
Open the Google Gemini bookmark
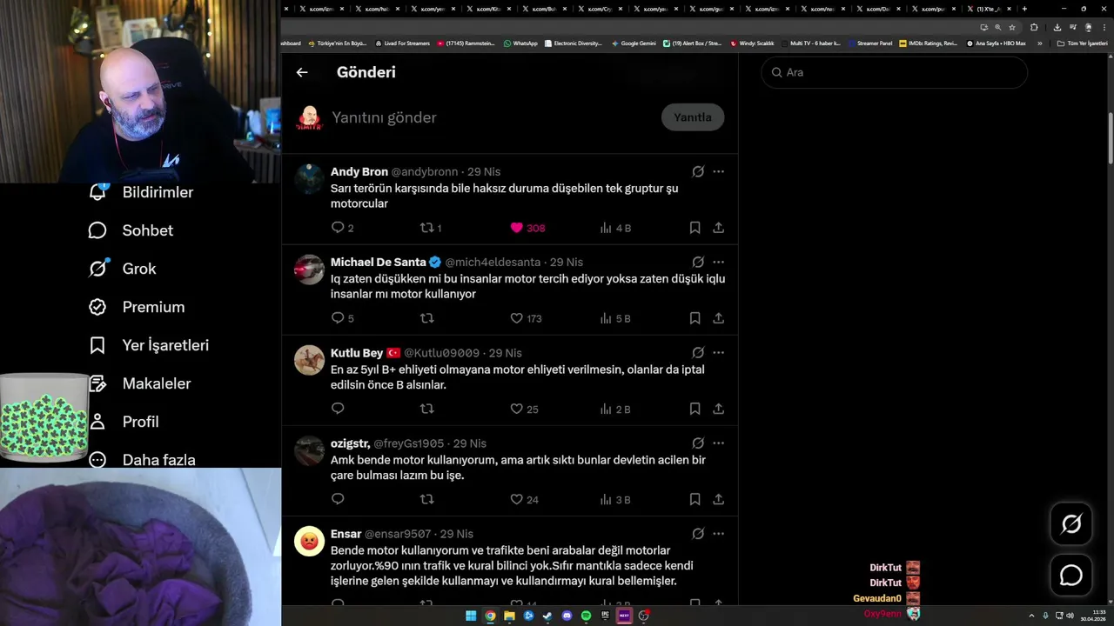click(x=634, y=43)
